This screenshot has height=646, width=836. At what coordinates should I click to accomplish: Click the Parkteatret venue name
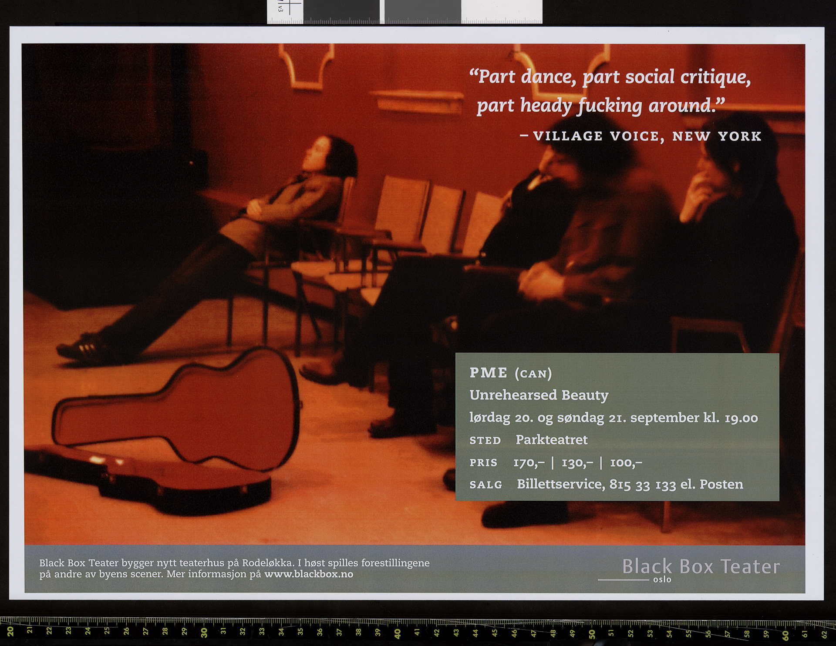click(x=551, y=440)
